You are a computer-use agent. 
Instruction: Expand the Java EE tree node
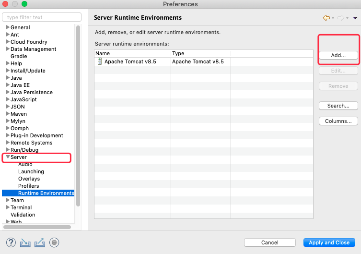click(x=7, y=85)
